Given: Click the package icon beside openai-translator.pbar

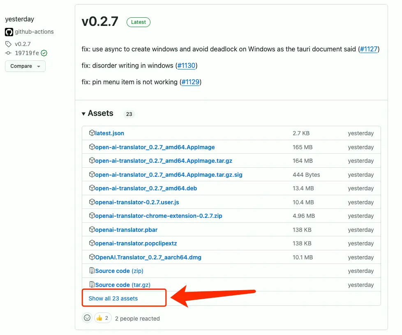Looking at the screenshot, I should [x=92, y=229].
